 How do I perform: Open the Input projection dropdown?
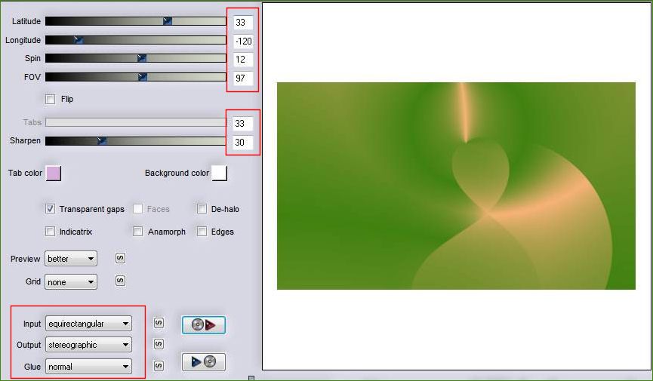point(88,324)
